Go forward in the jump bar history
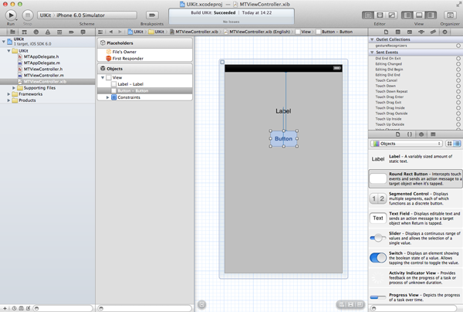463x312 pixels. tap(120, 32)
